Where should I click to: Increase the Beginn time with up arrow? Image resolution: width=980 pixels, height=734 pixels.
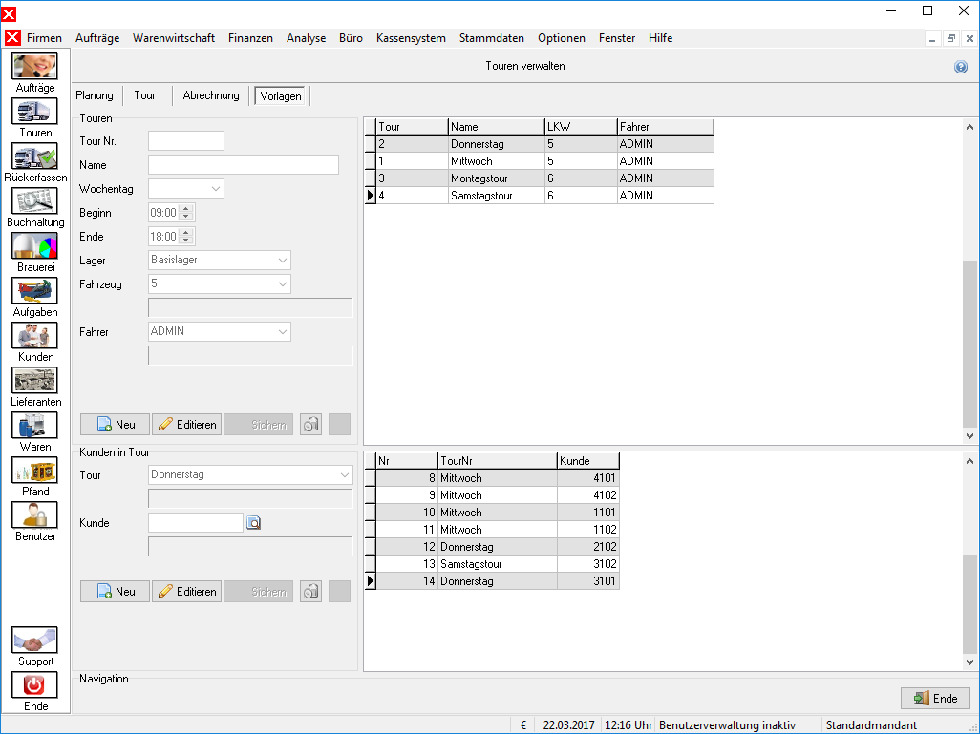pyautogui.click(x=186, y=208)
